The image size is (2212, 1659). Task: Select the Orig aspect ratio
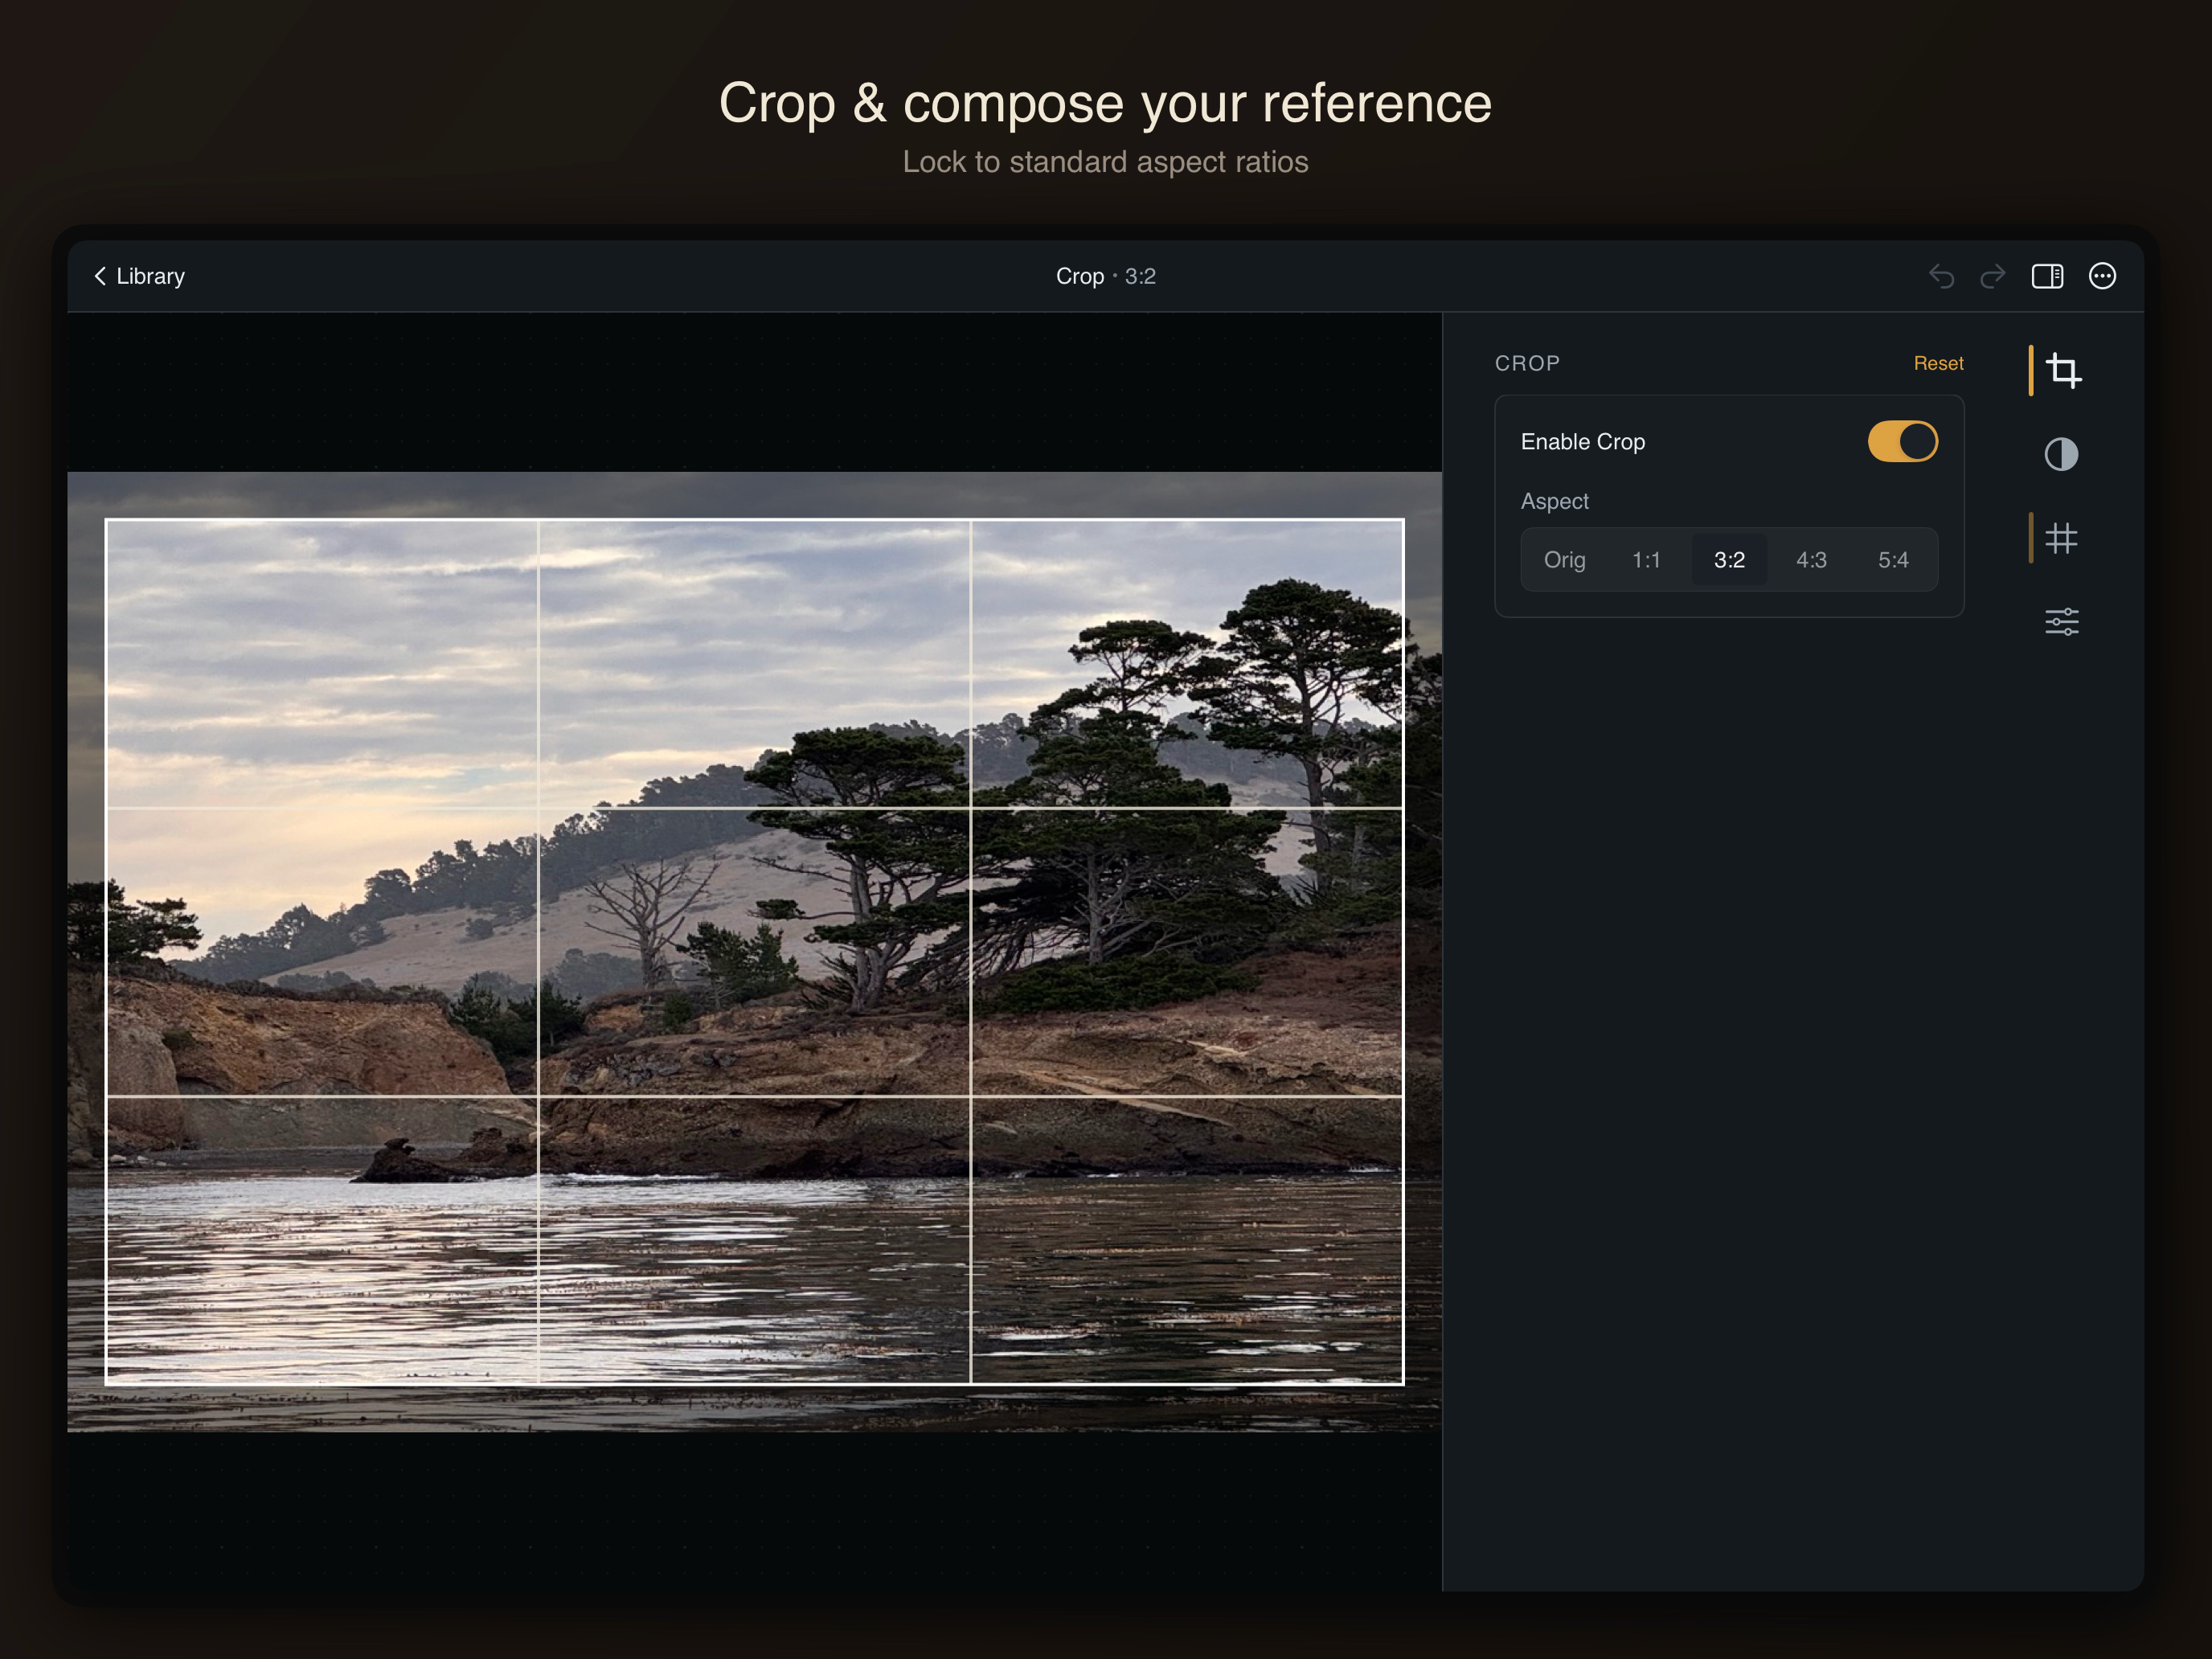[x=1564, y=560]
